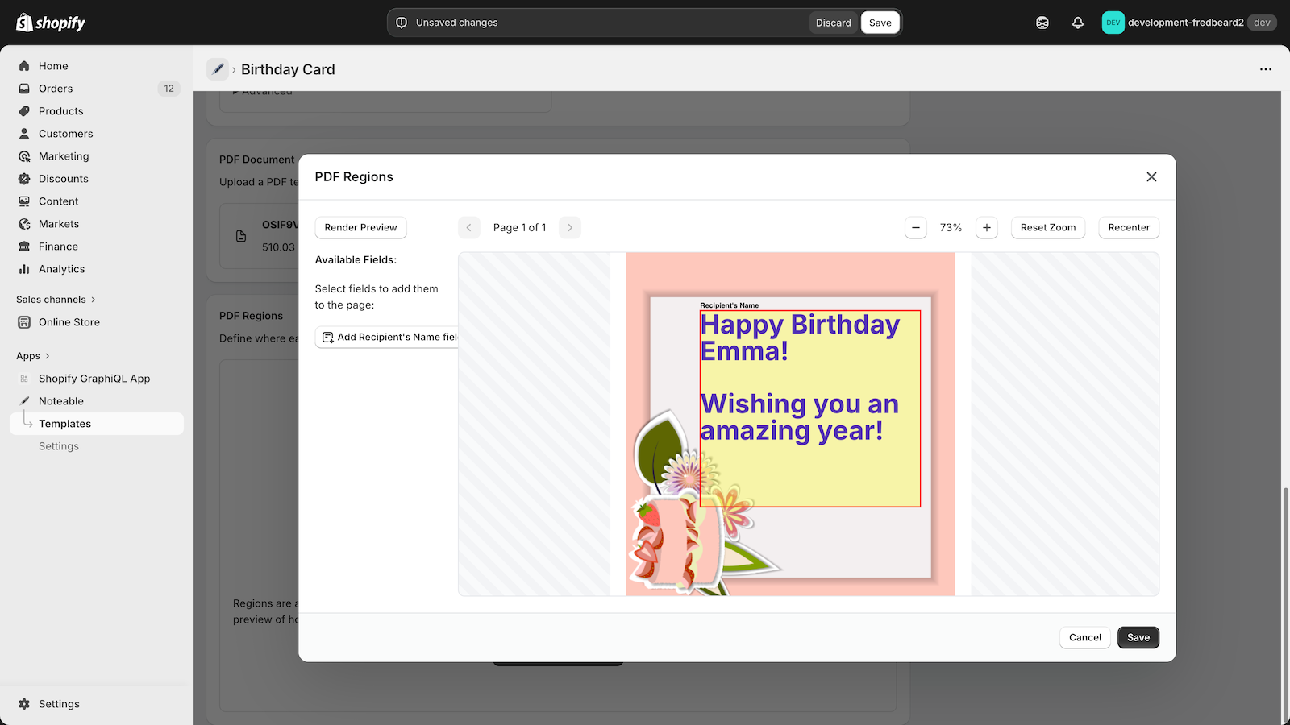
Task: Open the Finance section
Action: [x=56, y=246]
